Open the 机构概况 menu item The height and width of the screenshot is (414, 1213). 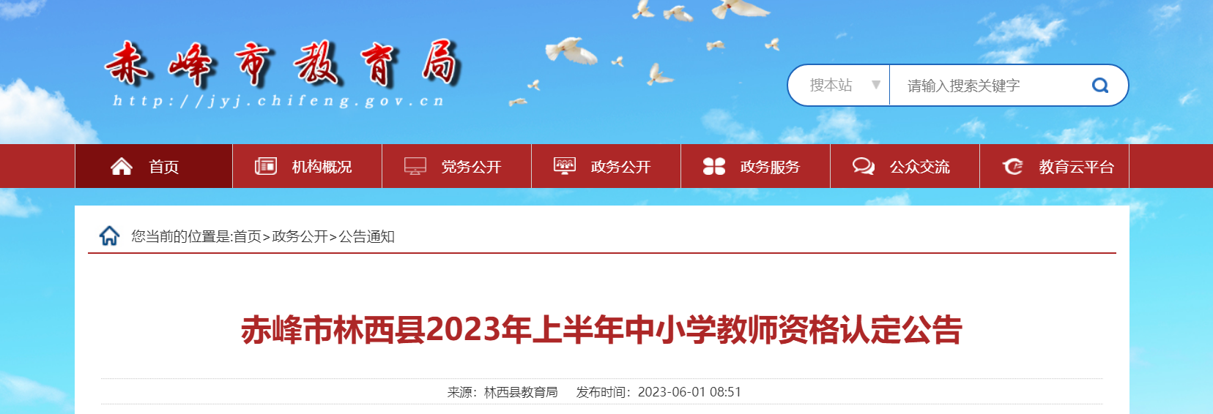308,167
